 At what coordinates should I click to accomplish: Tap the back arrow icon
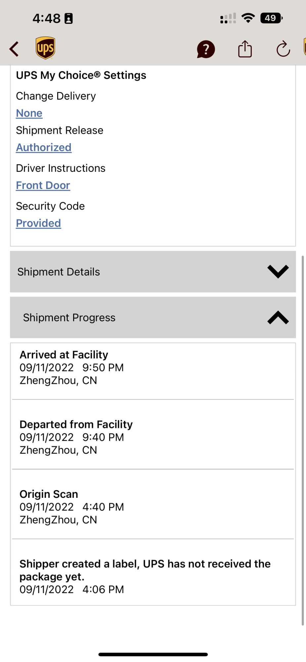pyautogui.click(x=14, y=49)
